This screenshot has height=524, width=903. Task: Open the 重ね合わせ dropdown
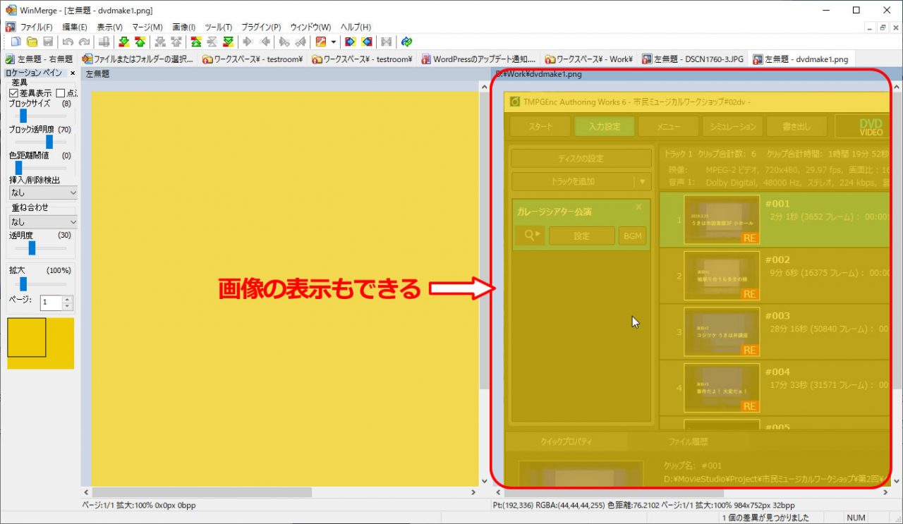(x=43, y=221)
